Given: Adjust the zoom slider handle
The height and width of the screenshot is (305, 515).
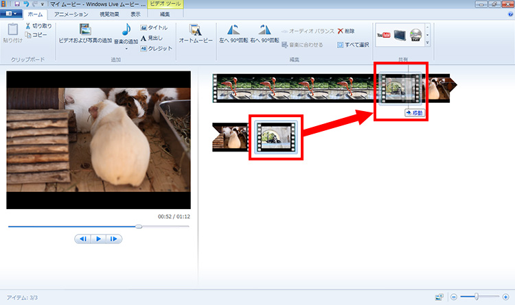Looking at the screenshot, I should click(x=477, y=297).
